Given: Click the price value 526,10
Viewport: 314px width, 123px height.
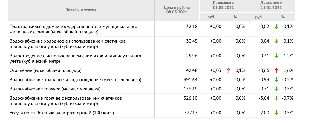Looking at the screenshot, I should [x=190, y=98].
